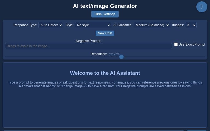210x131 pixels.
Task: Focus the Negative Prompt input field
Action: pos(88,46)
